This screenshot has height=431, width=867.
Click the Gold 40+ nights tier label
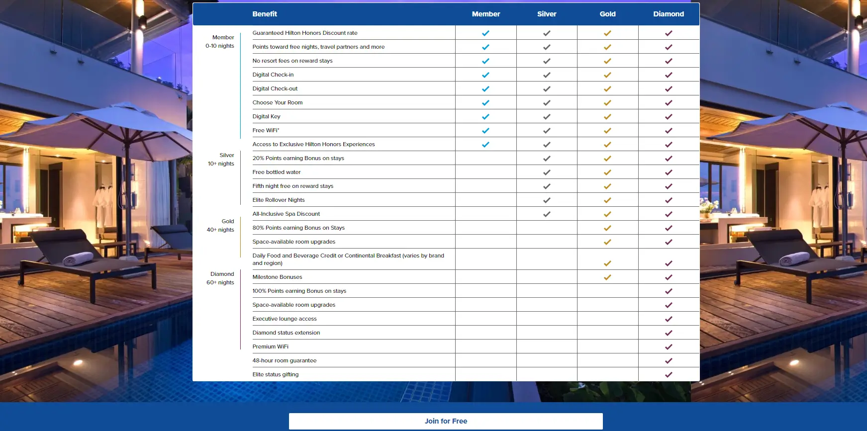click(x=220, y=225)
